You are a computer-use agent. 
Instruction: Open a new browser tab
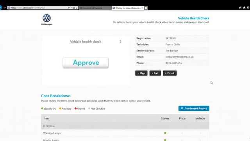coord(146,8)
